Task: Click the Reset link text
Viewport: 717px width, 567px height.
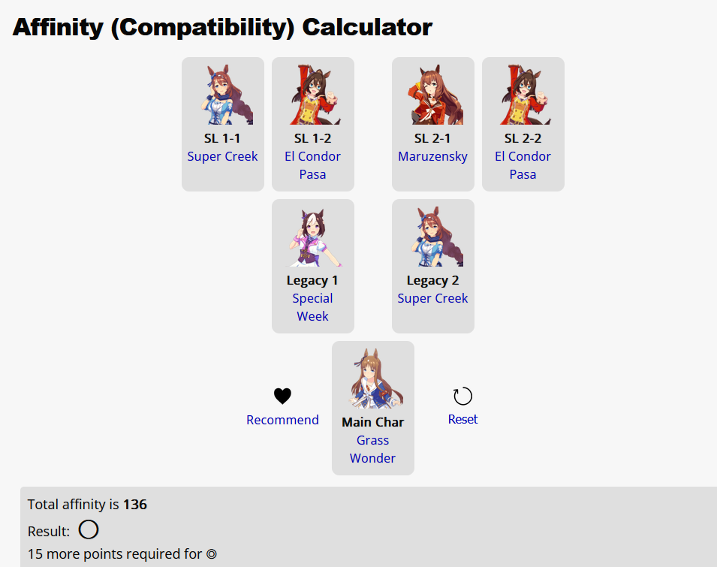Action: (462, 419)
